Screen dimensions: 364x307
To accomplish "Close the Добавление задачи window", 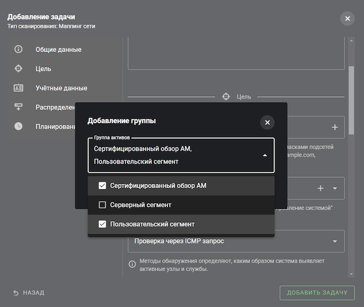I will point(347,18).
